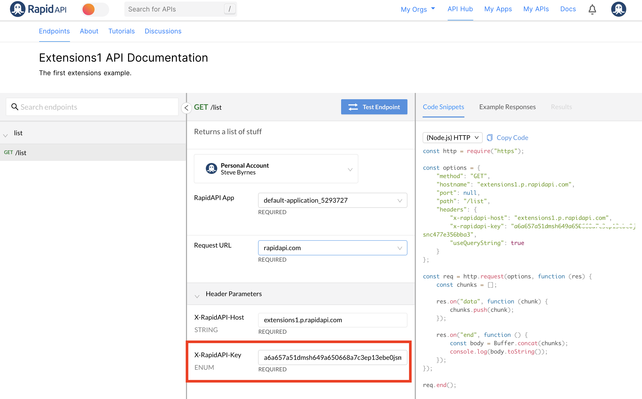Open My APIs page

pyautogui.click(x=536, y=9)
